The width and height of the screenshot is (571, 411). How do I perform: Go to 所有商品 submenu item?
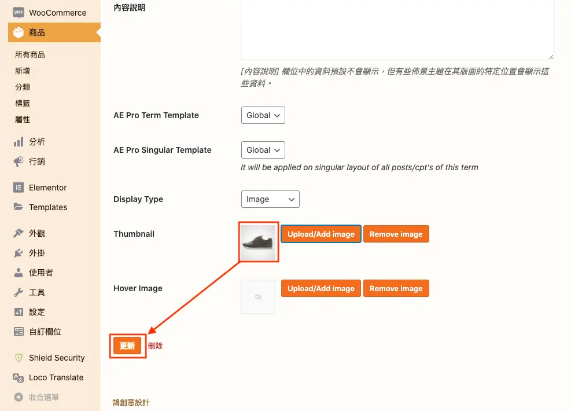tap(30, 54)
